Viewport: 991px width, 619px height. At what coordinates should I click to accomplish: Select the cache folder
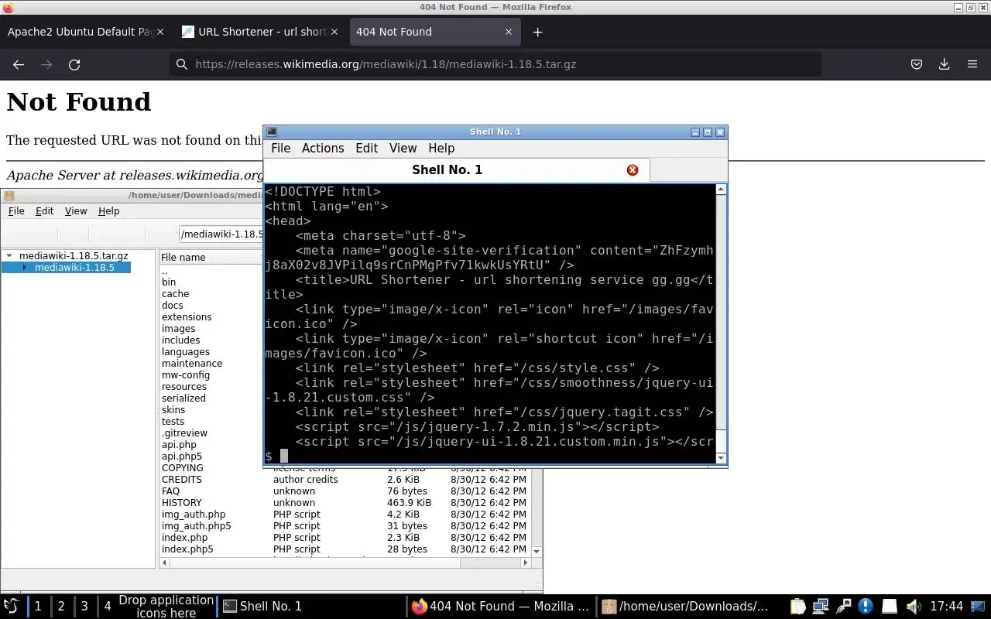click(175, 294)
